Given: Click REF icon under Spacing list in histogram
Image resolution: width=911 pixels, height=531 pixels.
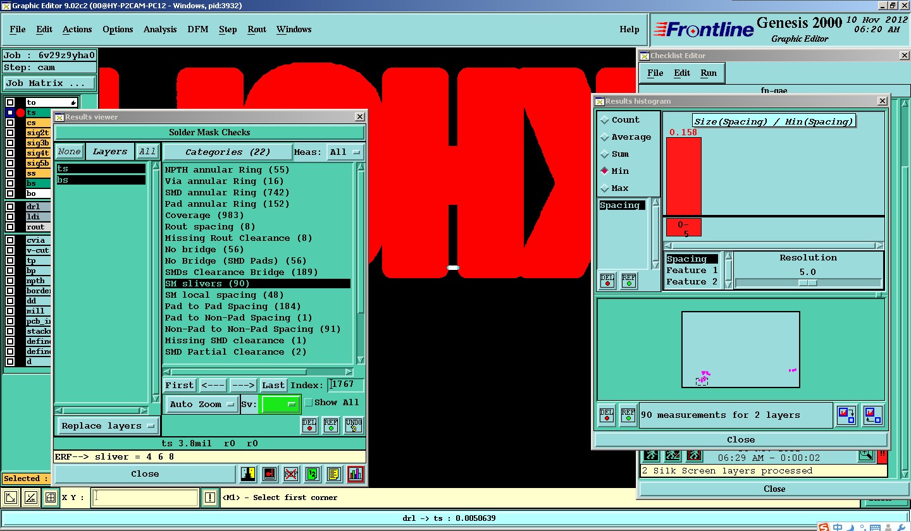Looking at the screenshot, I should point(629,281).
